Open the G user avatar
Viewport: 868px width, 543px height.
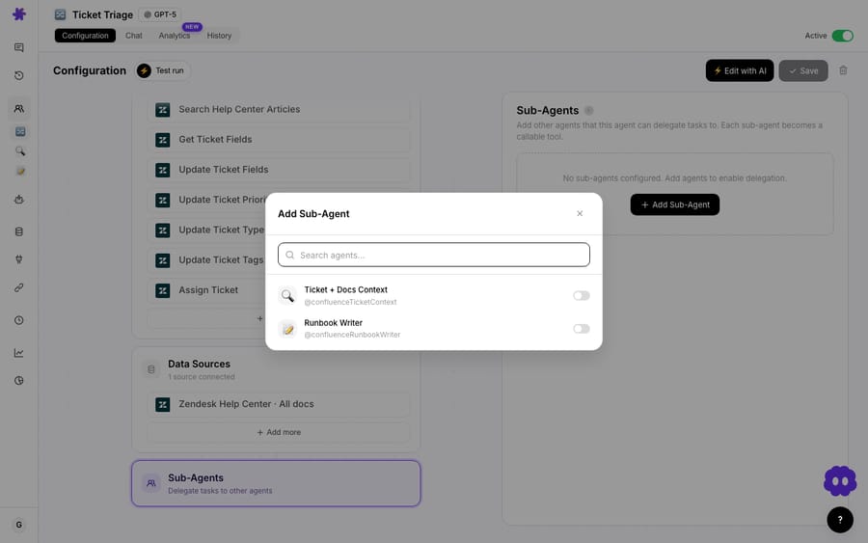pyautogui.click(x=19, y=525)
